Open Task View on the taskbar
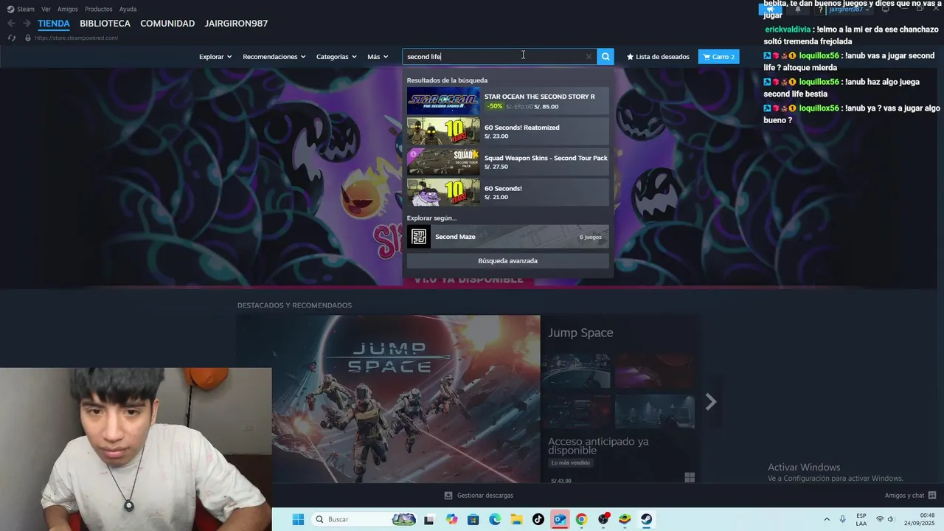The image size is (944, 531). coord(429,519)
